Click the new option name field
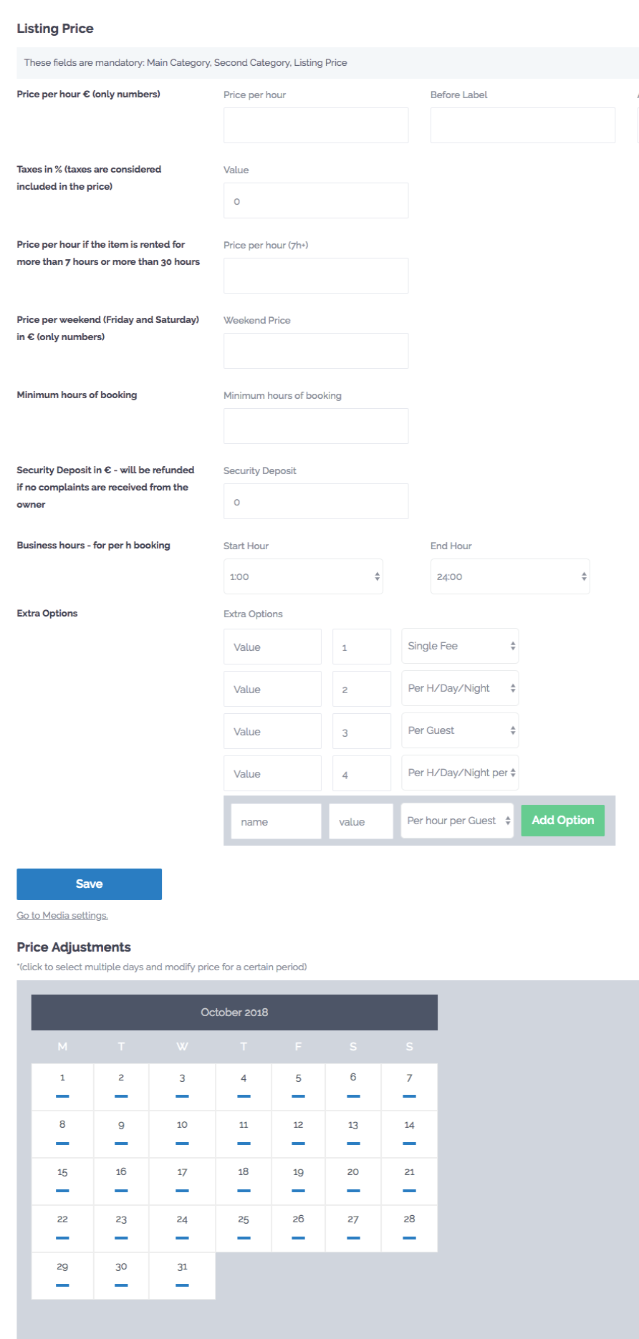 pyautogui.click(x=276, y=821)
